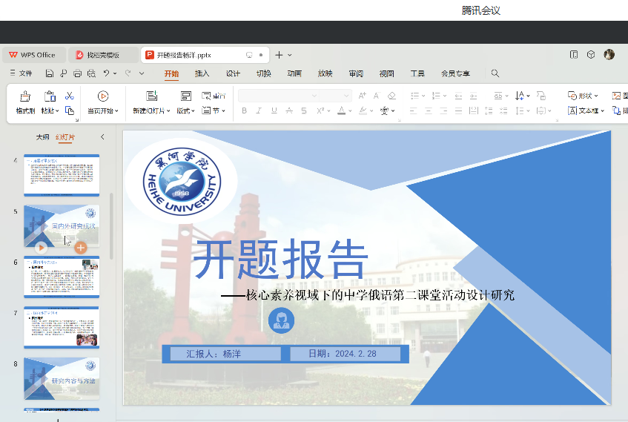628x422 pixels.
Task: Click the Undo arrow icon
Action: coord(107,73)
